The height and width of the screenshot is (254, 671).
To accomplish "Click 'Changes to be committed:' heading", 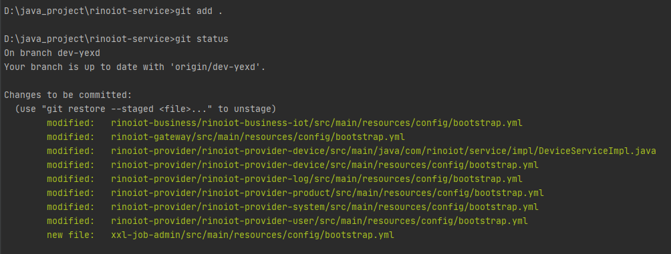I will [68, 95].
